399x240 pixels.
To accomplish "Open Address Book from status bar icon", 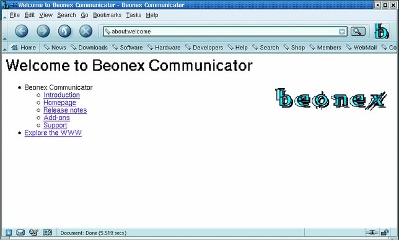I will click(47, 233).
